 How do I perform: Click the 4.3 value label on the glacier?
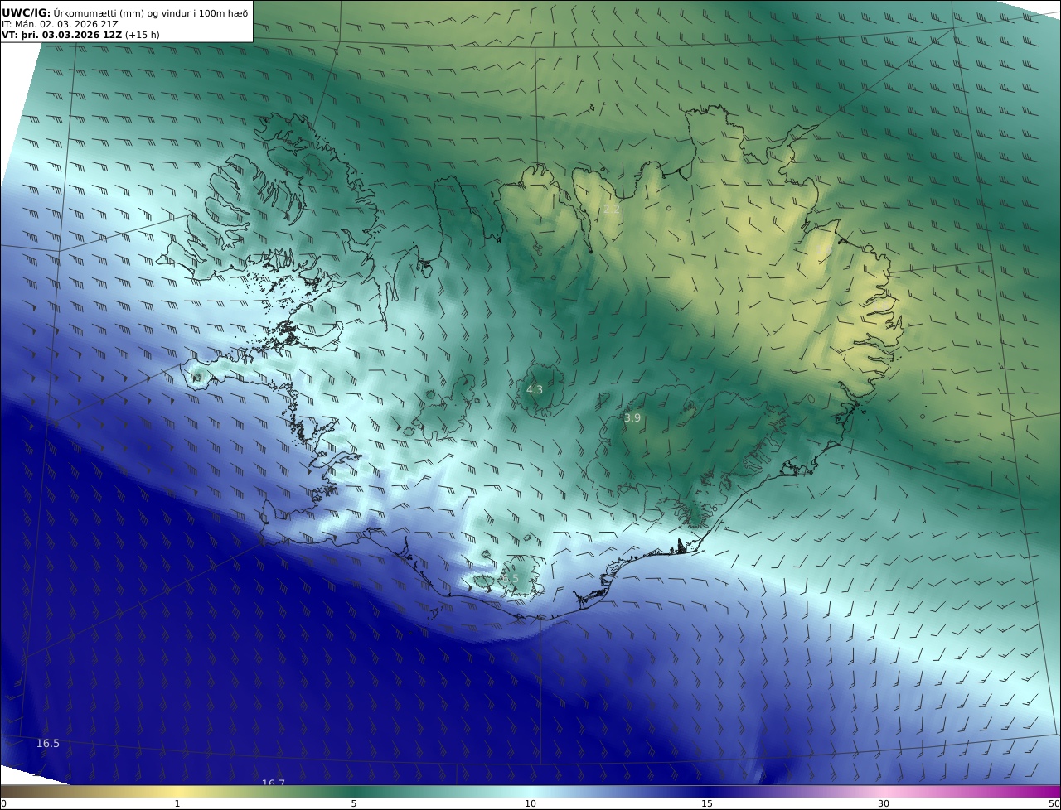535,389
